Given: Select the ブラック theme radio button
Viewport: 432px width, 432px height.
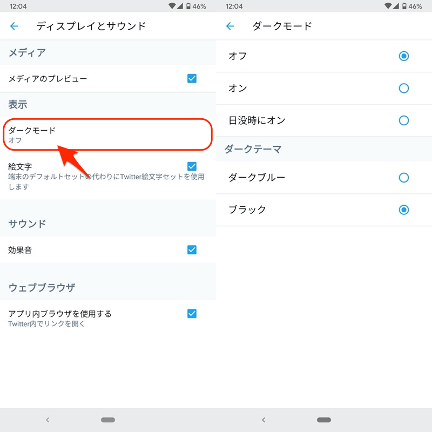Looking at the screenshot, I should [x=403, y=210].
